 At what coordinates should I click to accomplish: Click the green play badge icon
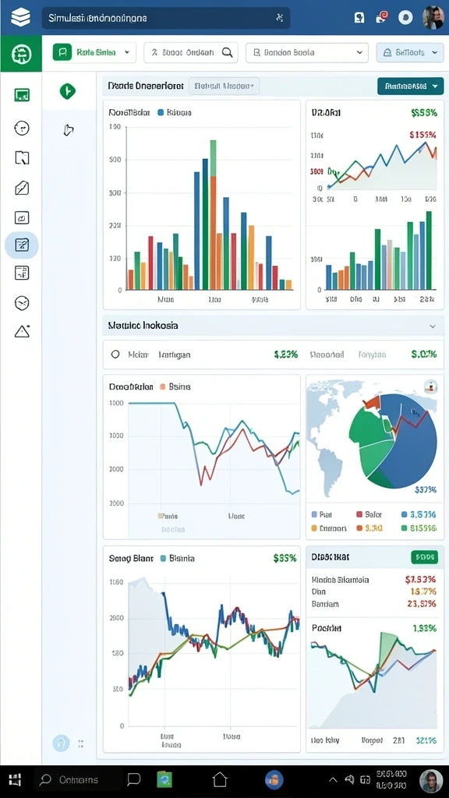pos(68,91)
